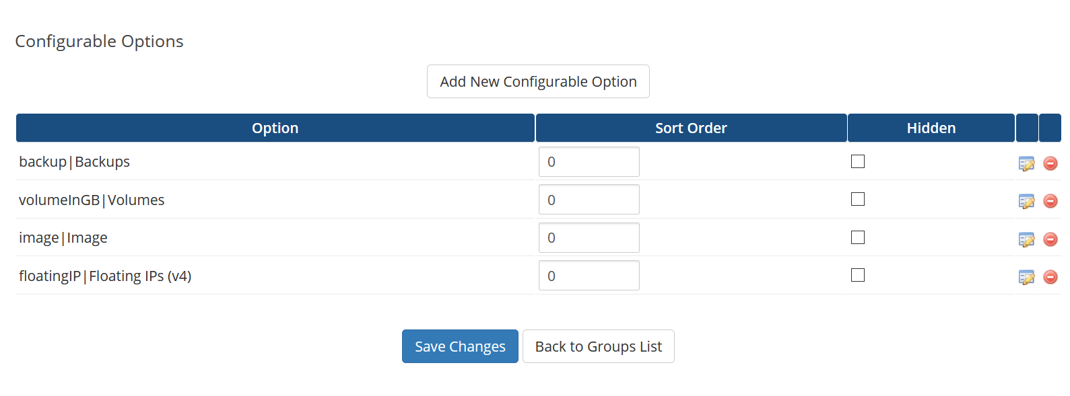Focus sort order field for backup|Backups
This screenshot has height=396, width=1070.
point(589,162)
